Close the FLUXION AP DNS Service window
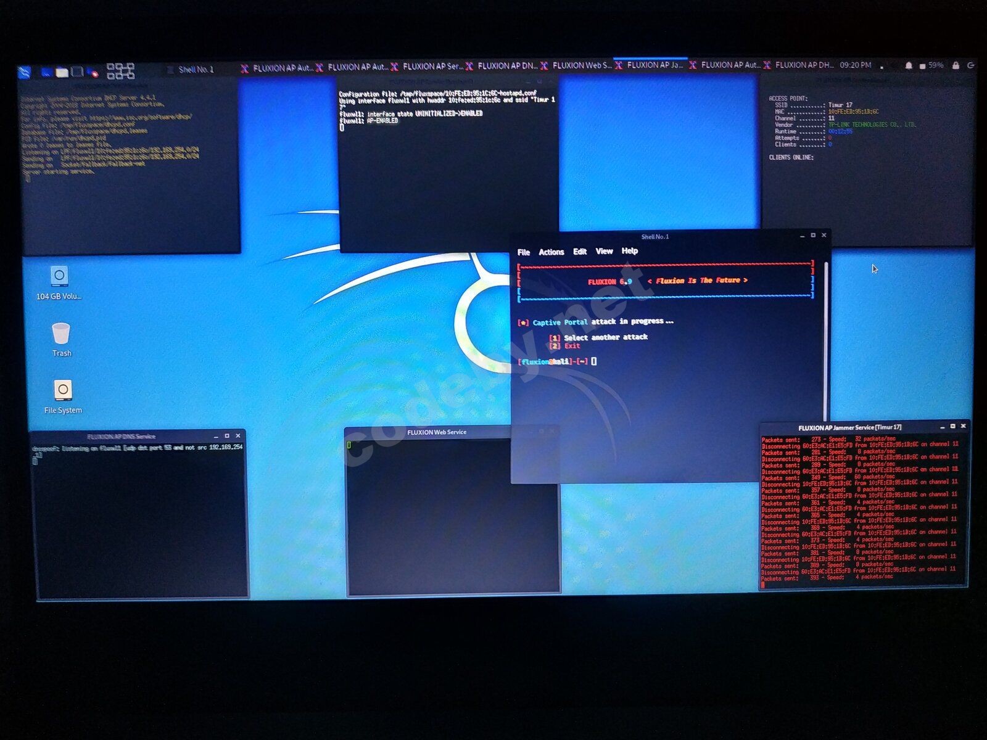 click(x=238, y=435)
